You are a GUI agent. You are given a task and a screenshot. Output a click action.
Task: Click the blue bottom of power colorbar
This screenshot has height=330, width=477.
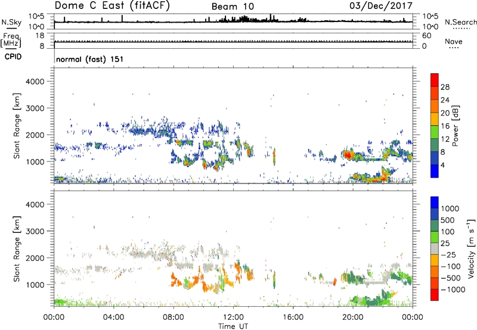click(x=435, y=171)
